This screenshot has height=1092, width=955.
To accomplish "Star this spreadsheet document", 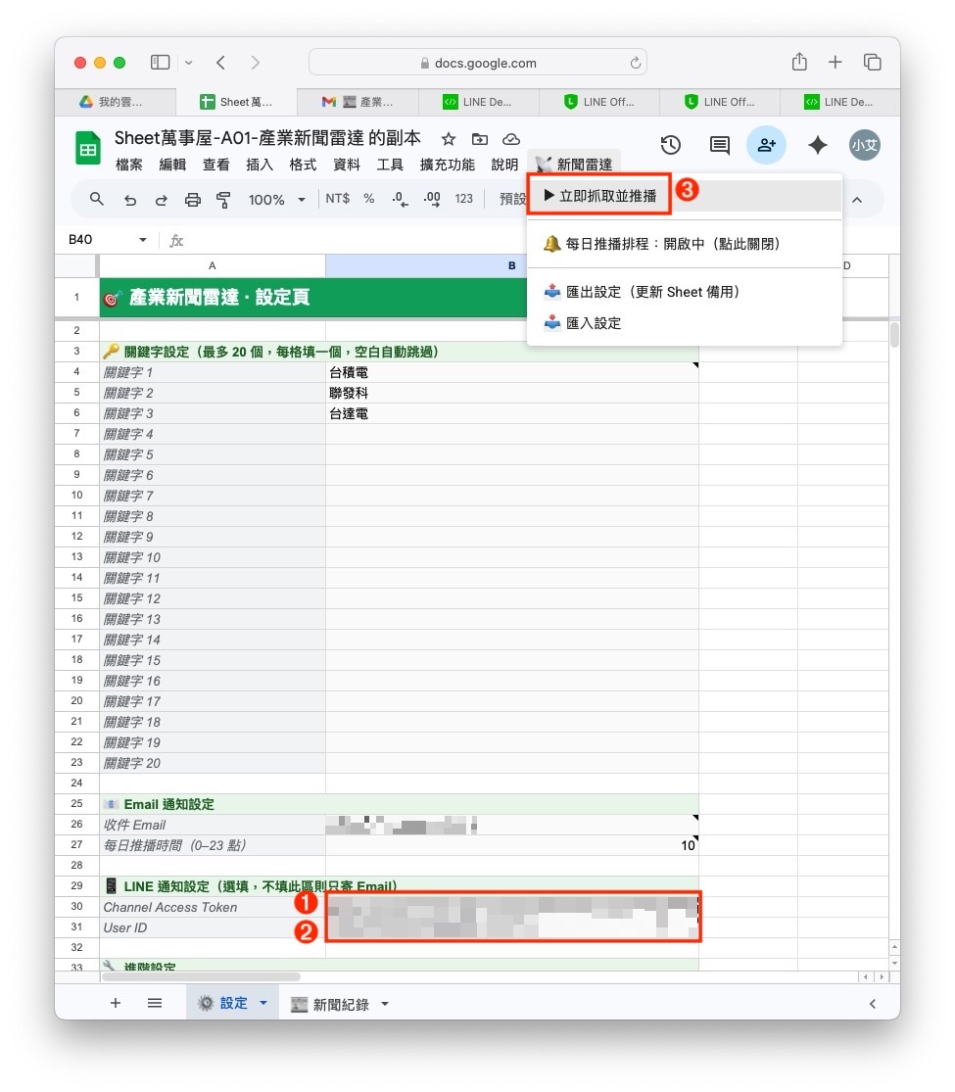I will pos(449,139).
